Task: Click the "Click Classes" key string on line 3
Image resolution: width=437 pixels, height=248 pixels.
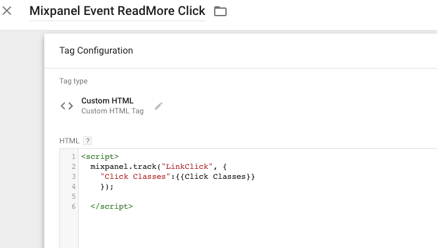Action: (135, 176)
